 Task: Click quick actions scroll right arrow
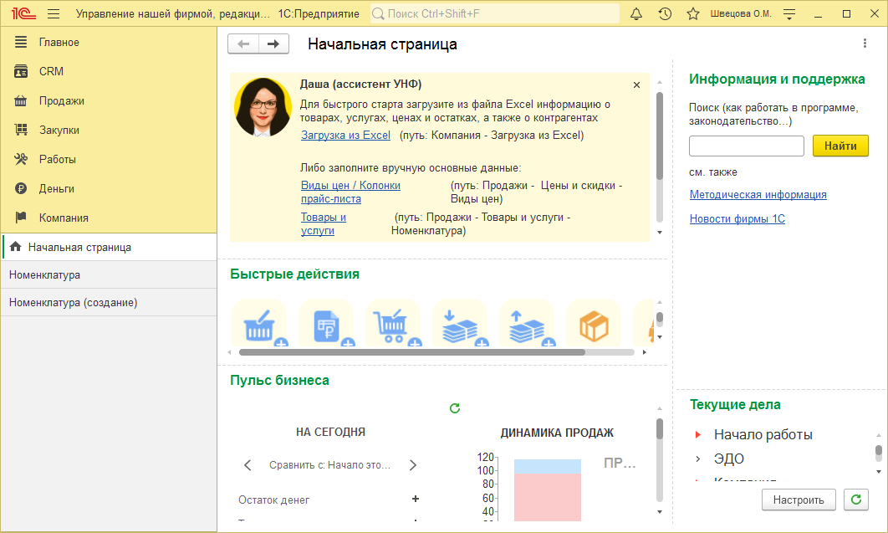click(x=645, y=352)
